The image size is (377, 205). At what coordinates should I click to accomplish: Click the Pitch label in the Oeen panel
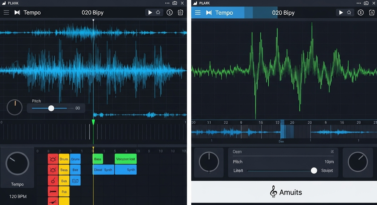click(237, 162)
